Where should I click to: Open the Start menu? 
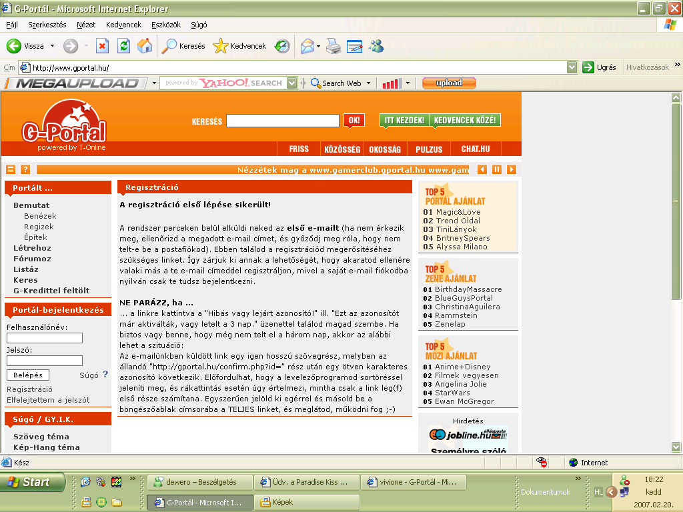click(x=32, y=482)
